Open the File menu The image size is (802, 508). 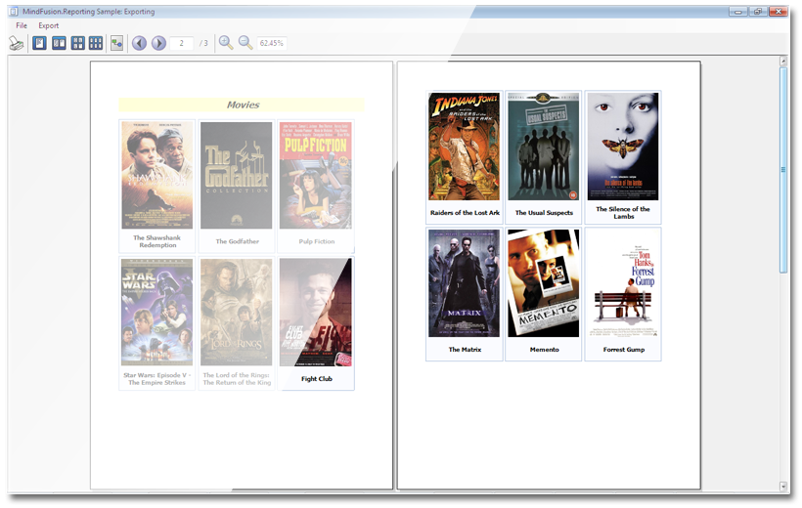click(x=22, y=25)
